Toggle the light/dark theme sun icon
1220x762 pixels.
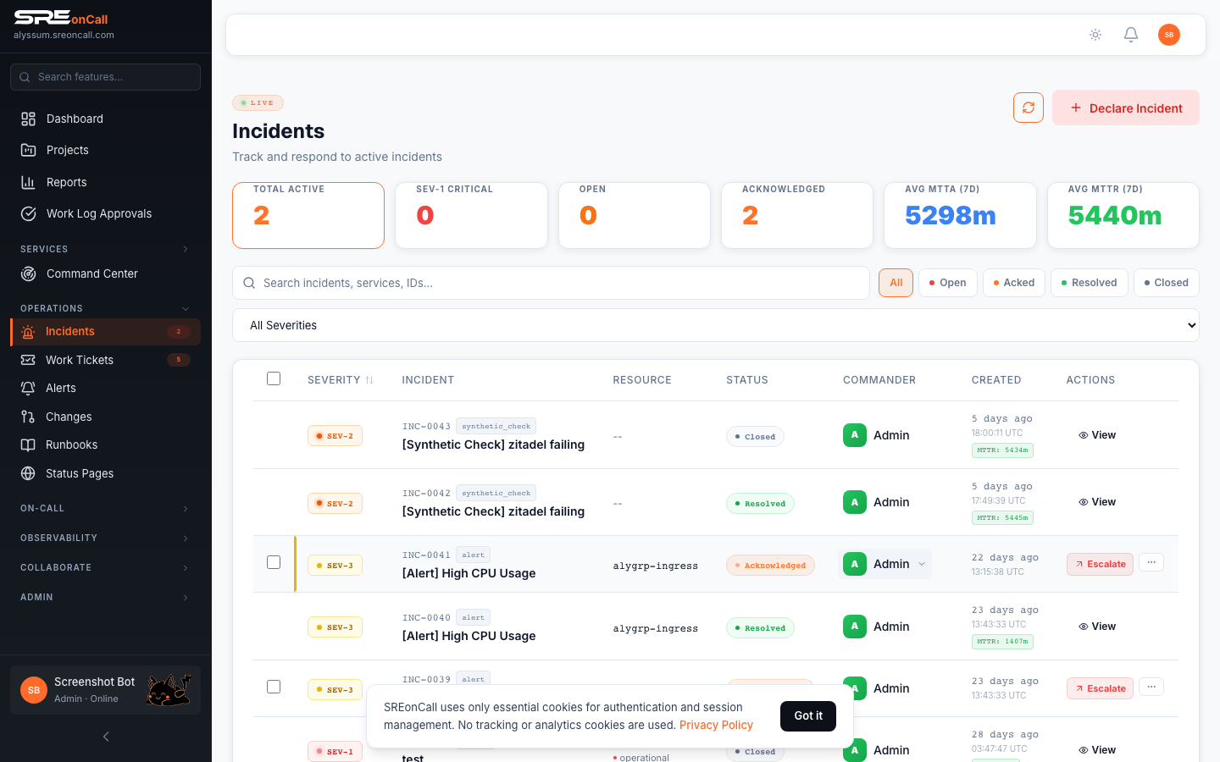click(x=1095, y=35)
